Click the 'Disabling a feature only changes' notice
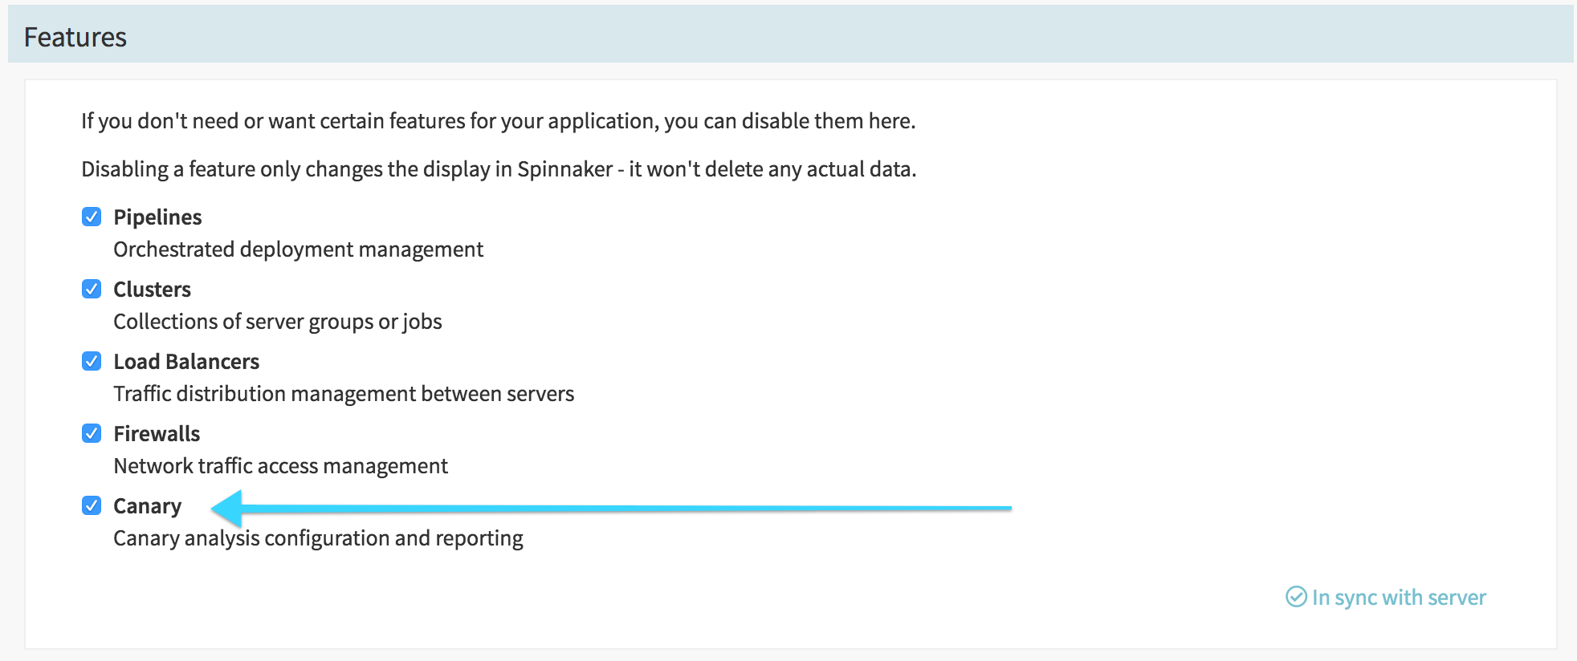This screenshot has height=661, width=1577. tap(498, 169)
